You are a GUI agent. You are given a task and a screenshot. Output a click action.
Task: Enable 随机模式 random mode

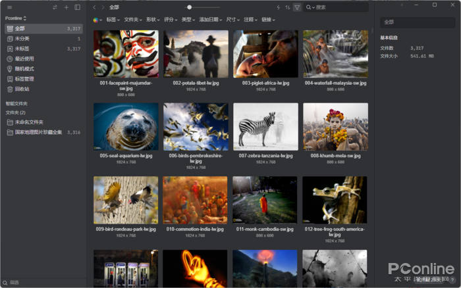tap(24, 69)
